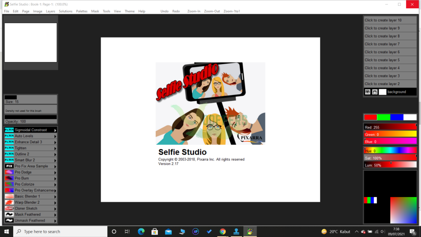Viewport: 421px width, 237px height.
Task: Select the Unmask Feathered brush icon
Action: pos(9,221)
